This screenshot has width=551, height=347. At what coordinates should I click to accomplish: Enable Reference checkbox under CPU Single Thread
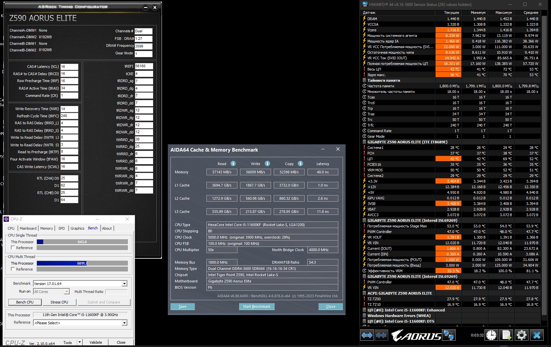click(x=13, y=248)
